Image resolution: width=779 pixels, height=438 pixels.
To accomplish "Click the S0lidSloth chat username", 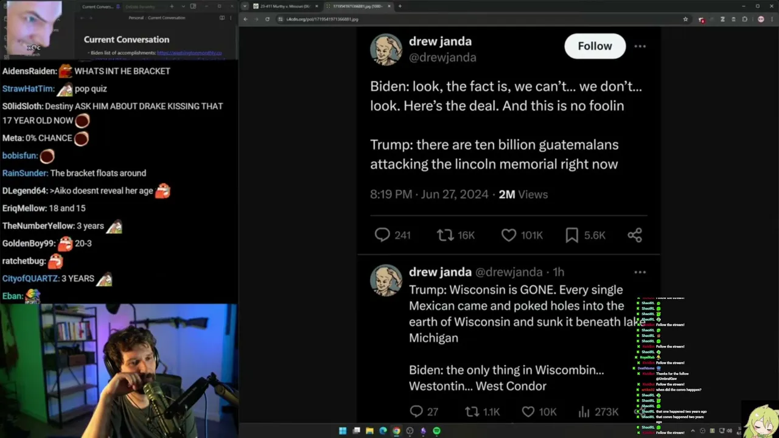I will 23,106.
